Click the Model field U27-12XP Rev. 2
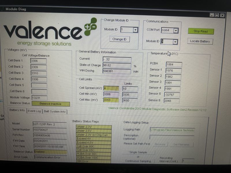 [x=50, y=124]
